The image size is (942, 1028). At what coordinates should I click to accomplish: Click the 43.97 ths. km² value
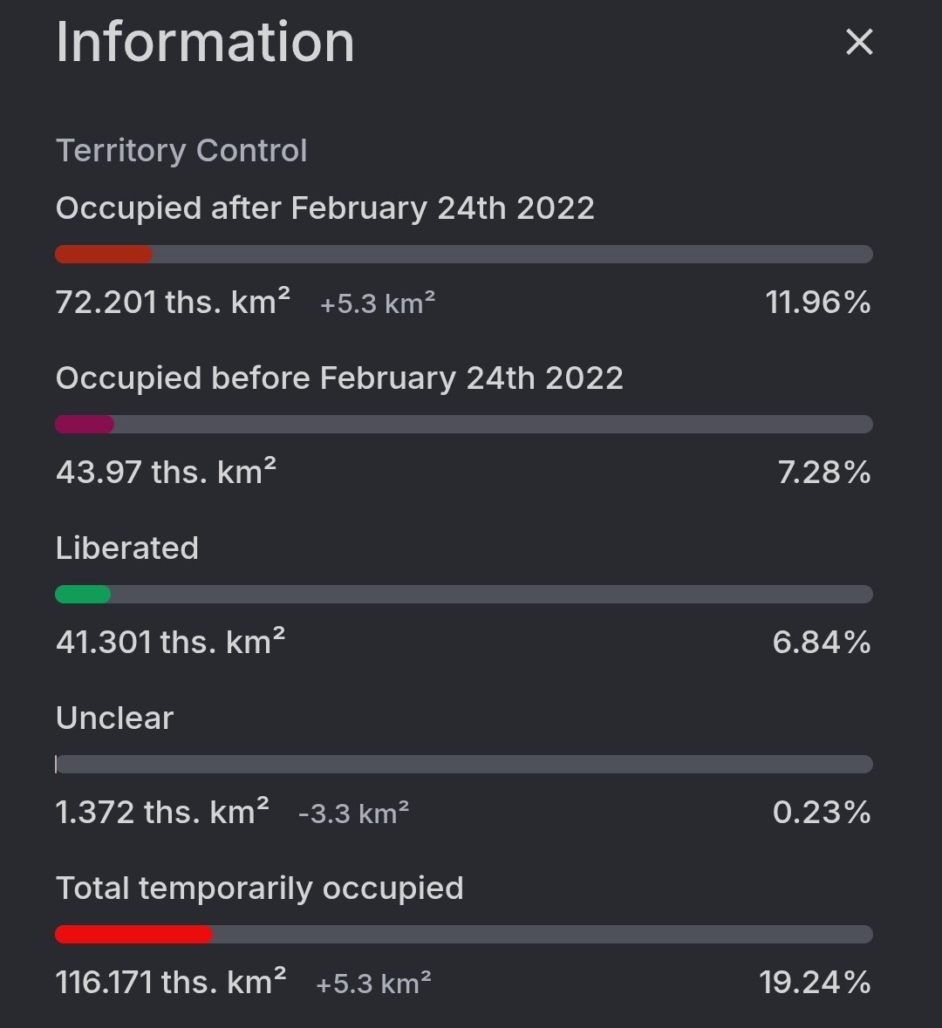(x=166, y=472)
